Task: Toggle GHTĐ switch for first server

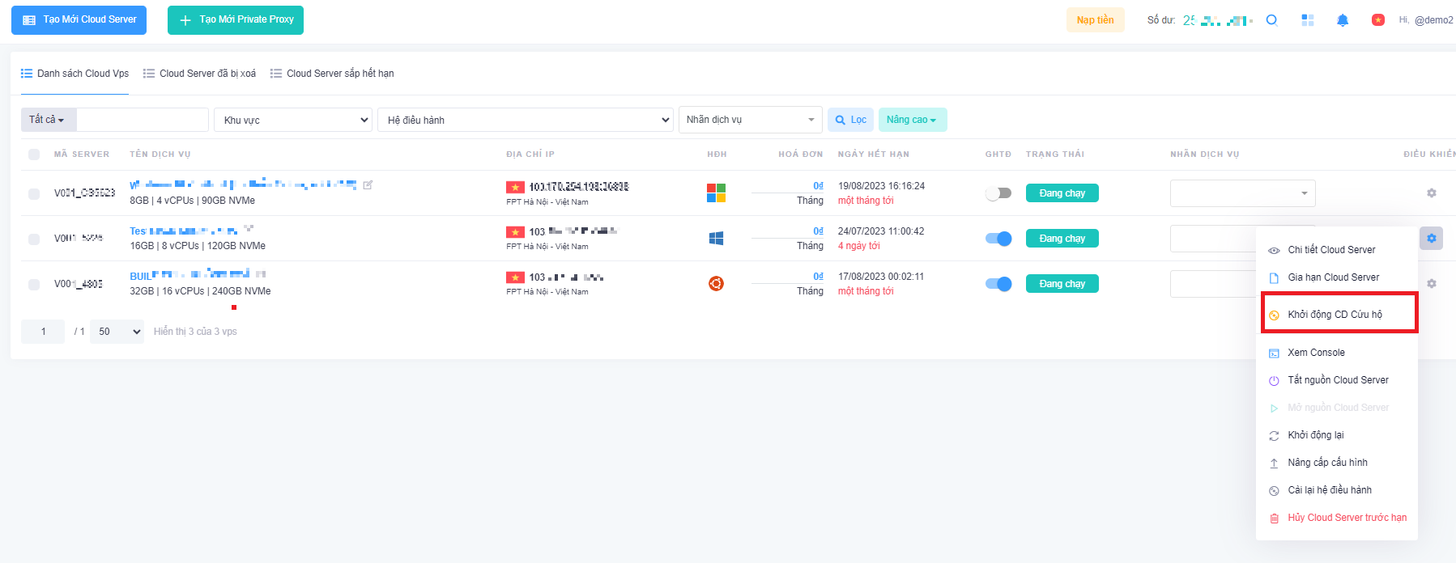Action: (998, 193)
